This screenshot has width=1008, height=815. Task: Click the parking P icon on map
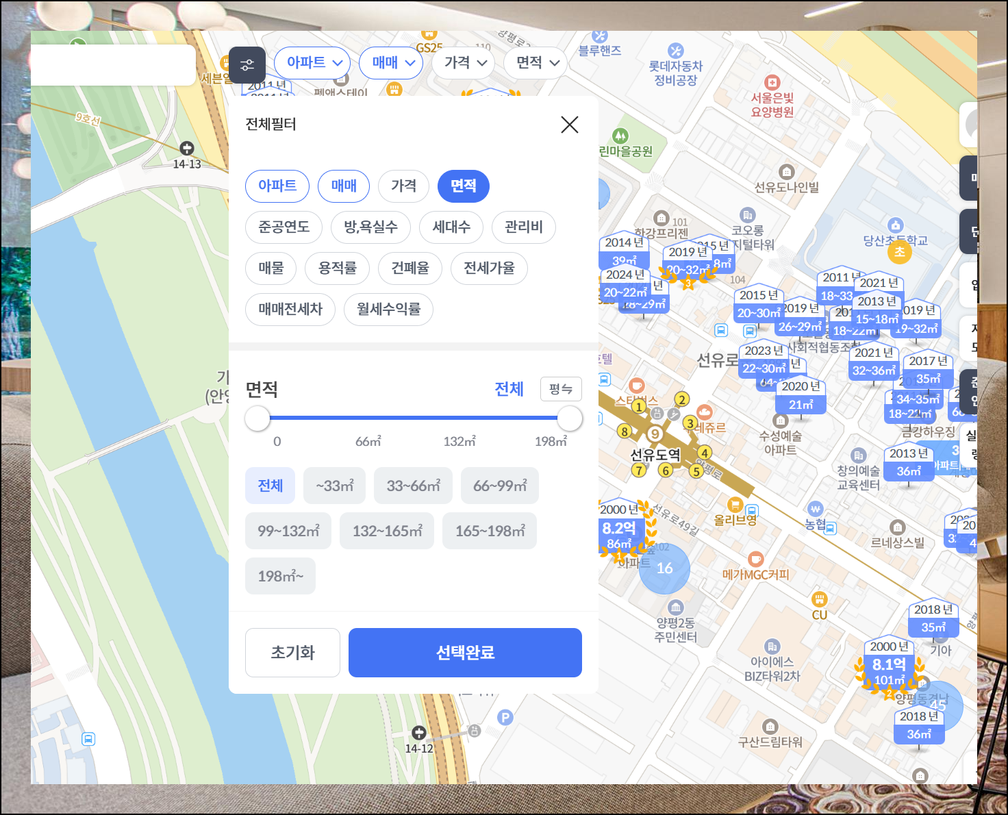coord(505,717)
